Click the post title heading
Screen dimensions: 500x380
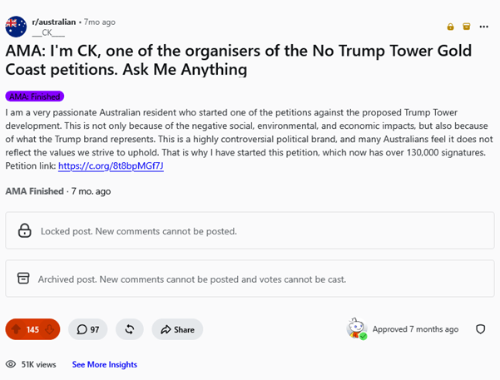(x=239, y=60)
